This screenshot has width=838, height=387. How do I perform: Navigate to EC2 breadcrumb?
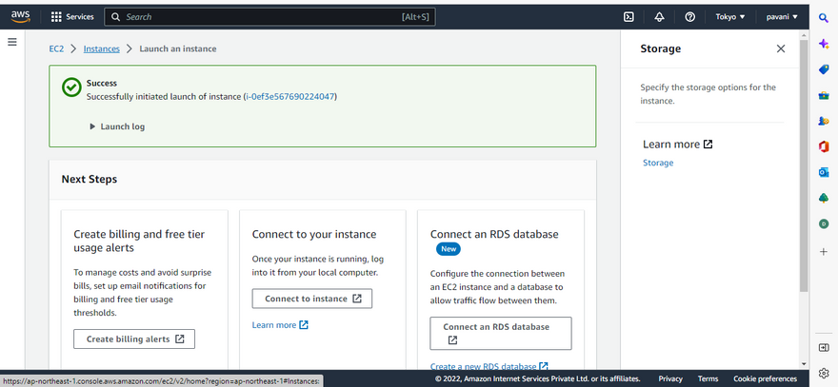pyautogui.click(x=57, y=48)
